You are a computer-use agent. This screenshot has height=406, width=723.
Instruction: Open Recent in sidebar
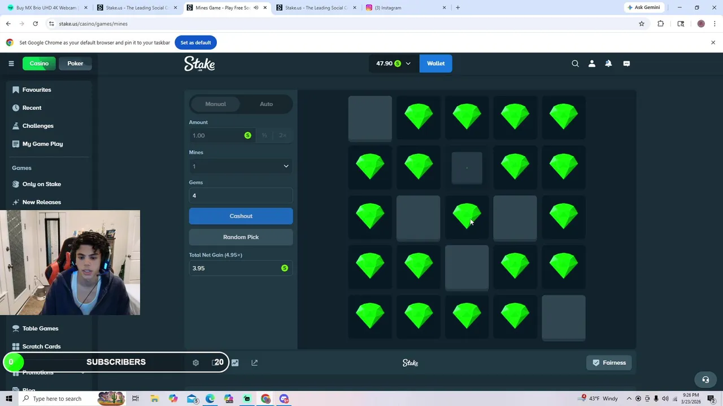click(32, 108)
